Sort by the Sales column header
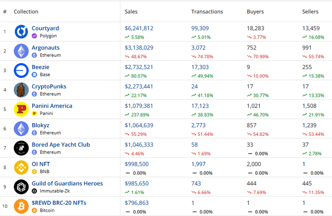The width and height of the screenshot is (332, 216). 131,12
